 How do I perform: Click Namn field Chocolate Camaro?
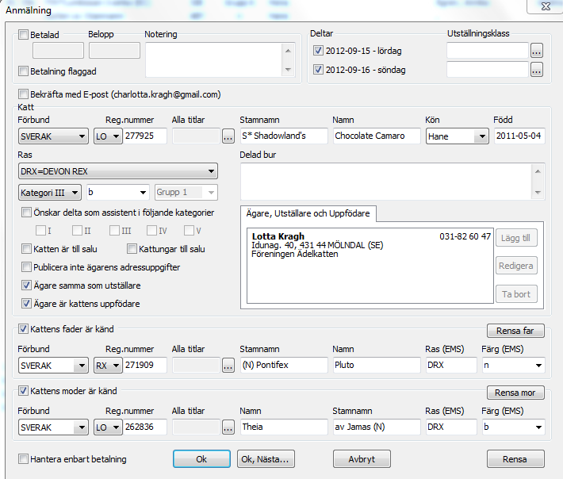(x=377, y=136)
